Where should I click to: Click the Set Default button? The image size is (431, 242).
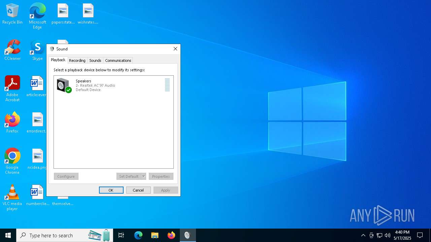(x=129, y=176)
